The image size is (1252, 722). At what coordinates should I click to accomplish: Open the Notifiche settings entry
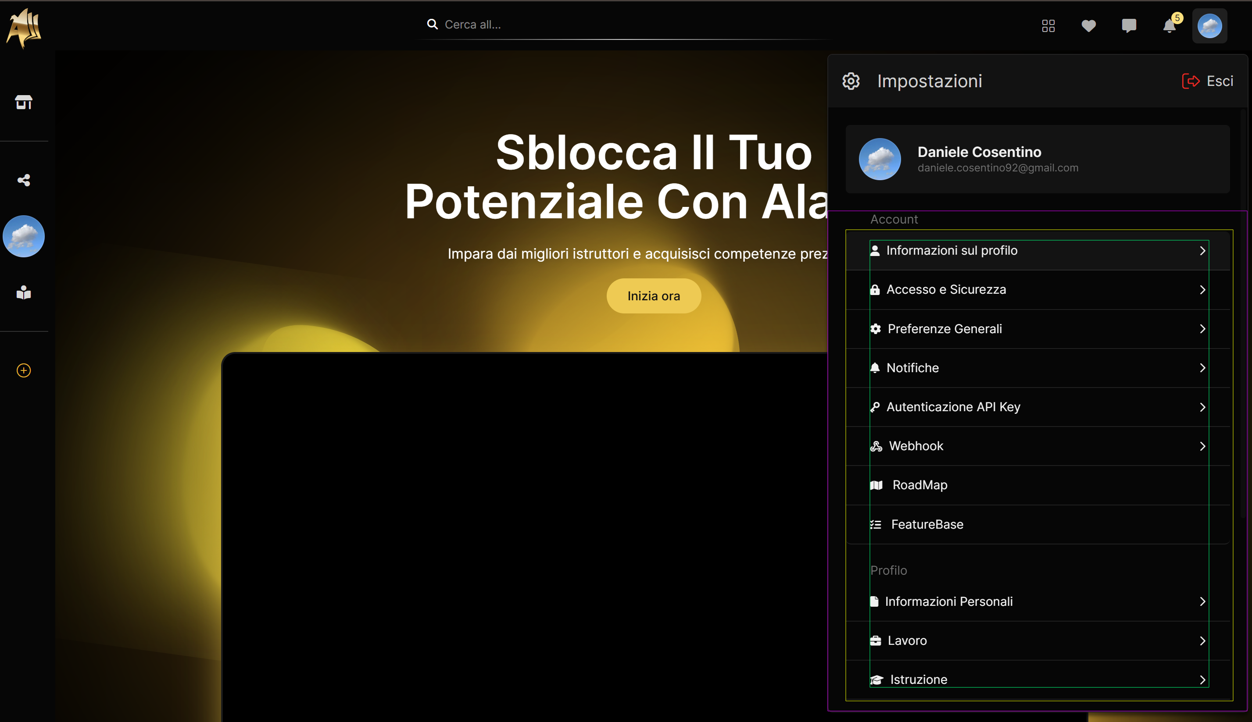(x=1038, y=368)
